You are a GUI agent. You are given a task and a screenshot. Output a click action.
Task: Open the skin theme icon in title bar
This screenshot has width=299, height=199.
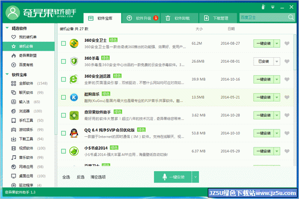click(263, 7)
